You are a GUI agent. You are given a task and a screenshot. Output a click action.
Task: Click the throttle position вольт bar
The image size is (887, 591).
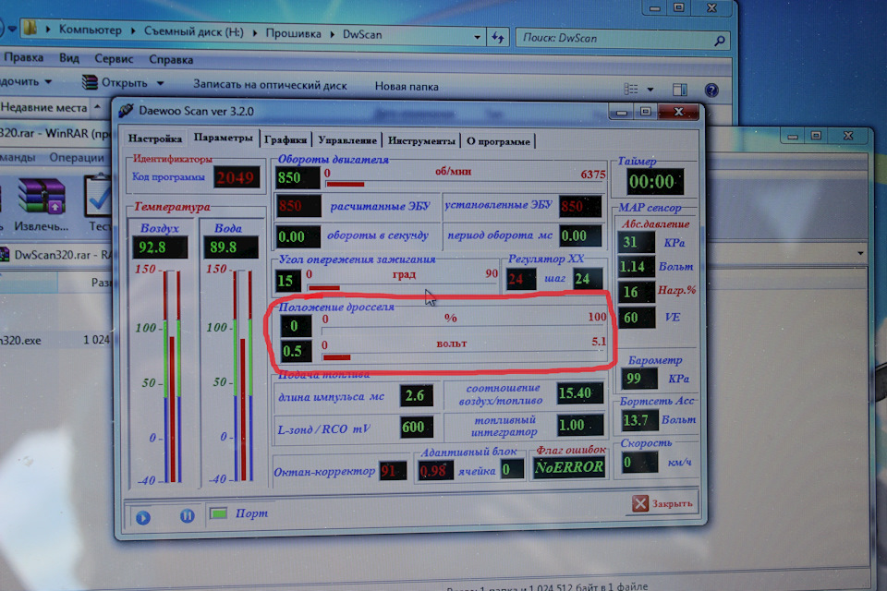[x=463, y=356]
